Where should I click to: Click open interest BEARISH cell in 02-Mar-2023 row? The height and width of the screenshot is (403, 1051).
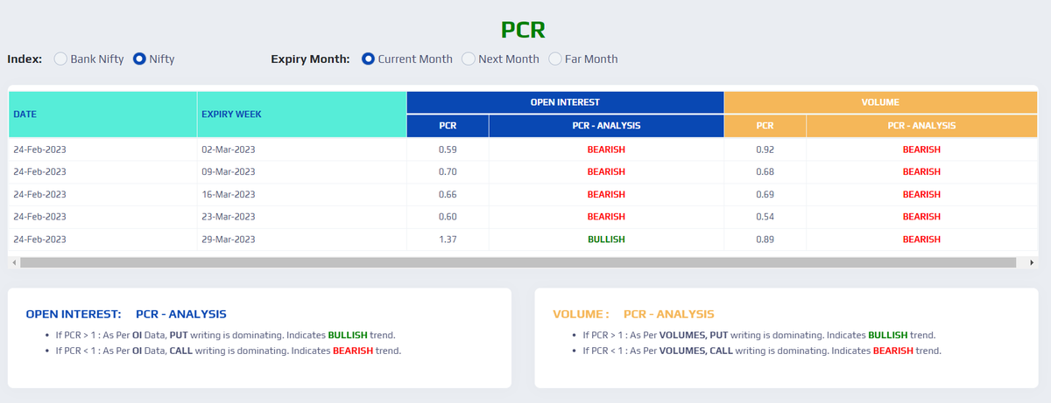click(x=606, y=149)
